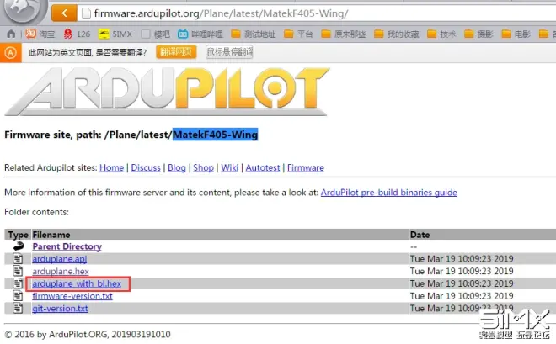Open the Wiki link
Screen dimensions: 556x344
coord(229,167)
